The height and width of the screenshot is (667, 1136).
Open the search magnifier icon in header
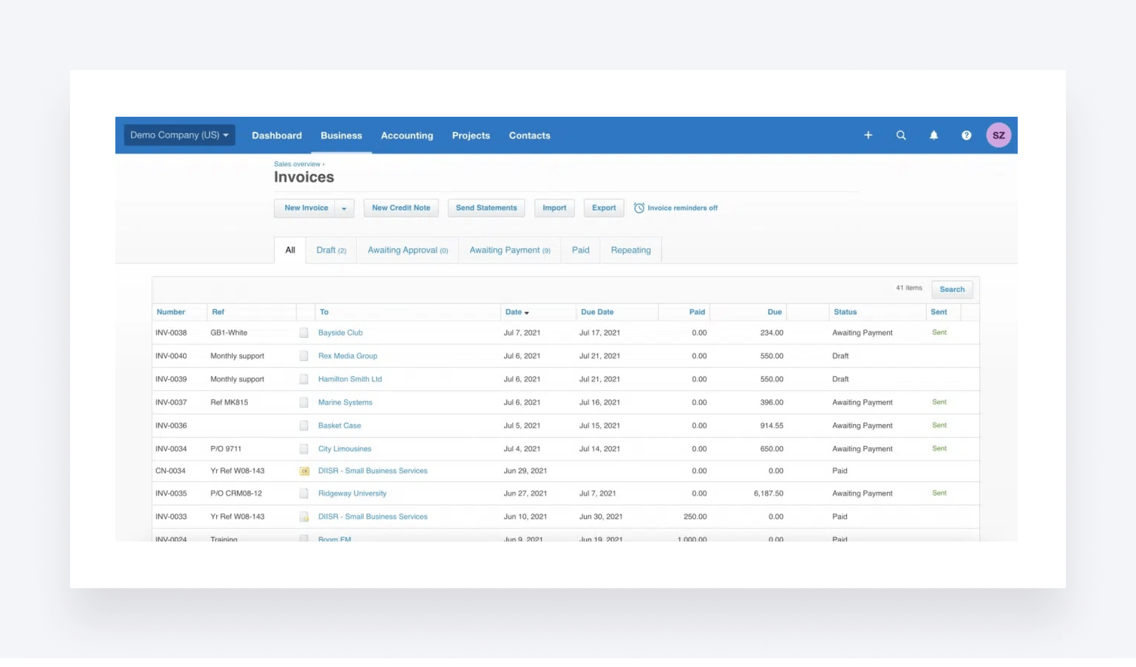pos(901,135)
